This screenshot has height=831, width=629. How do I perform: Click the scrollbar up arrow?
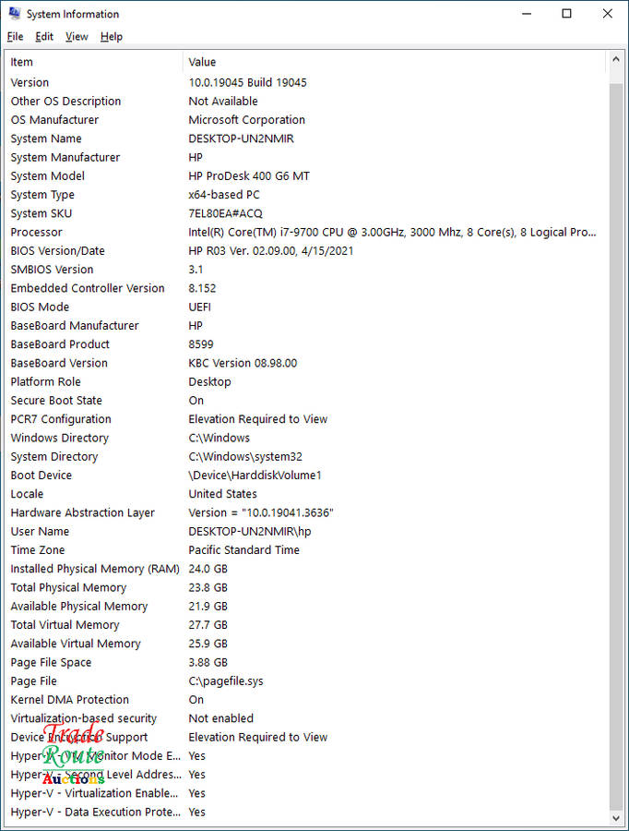pyautogui.click(x=616, y=62)
